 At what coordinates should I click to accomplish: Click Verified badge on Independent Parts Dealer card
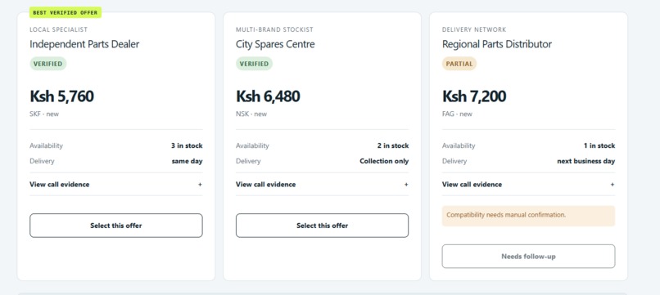pos(48,64)
